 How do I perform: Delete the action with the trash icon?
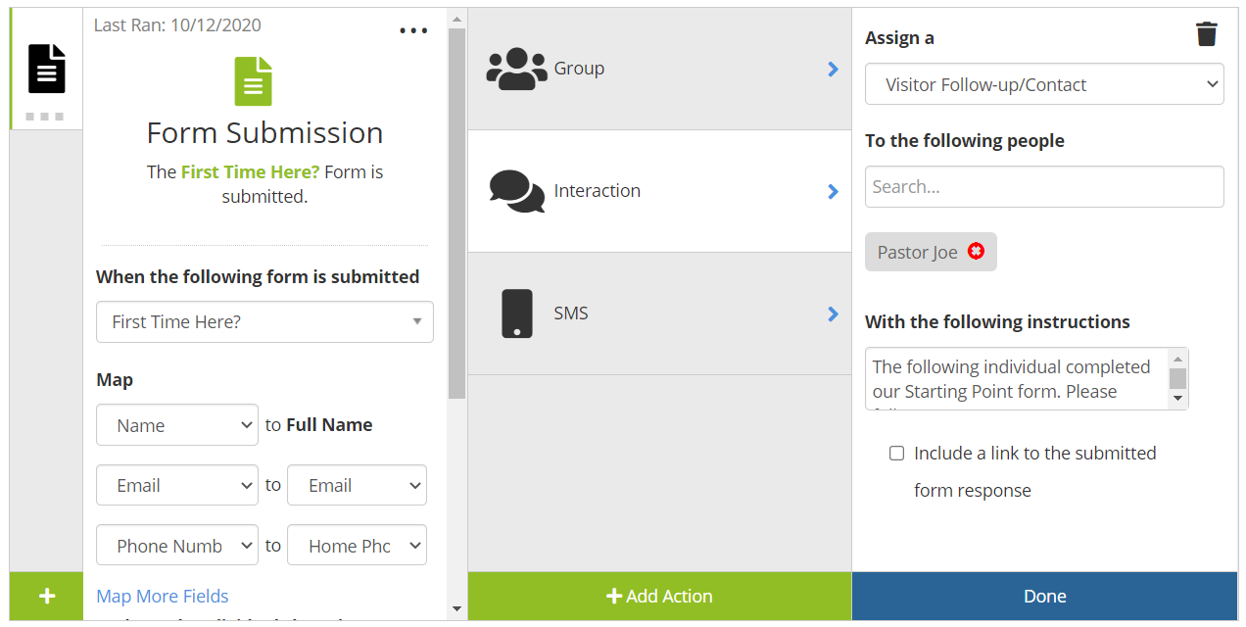pyautogui.click(x=1206, y=35)
